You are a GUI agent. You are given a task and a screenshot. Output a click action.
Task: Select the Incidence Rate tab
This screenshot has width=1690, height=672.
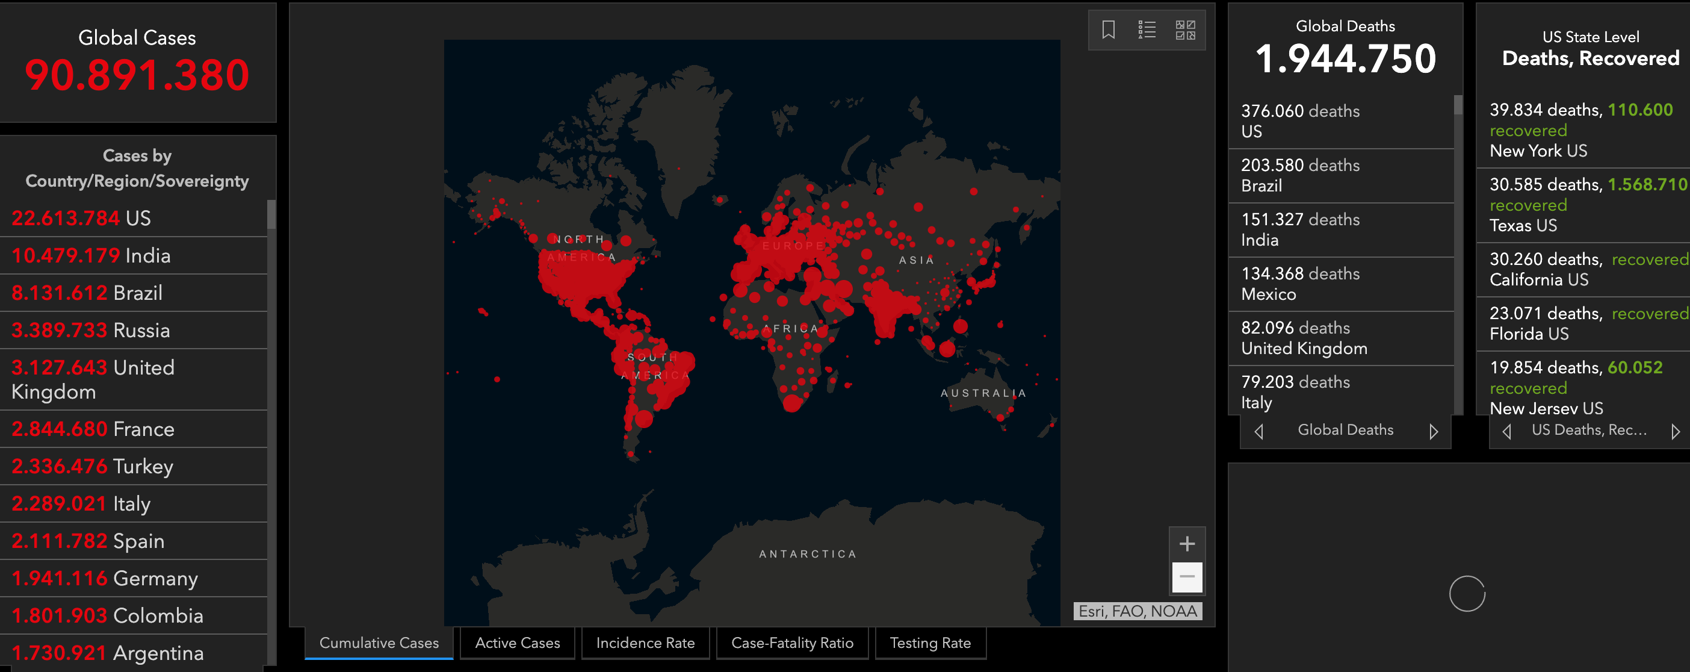pos(645,643)
